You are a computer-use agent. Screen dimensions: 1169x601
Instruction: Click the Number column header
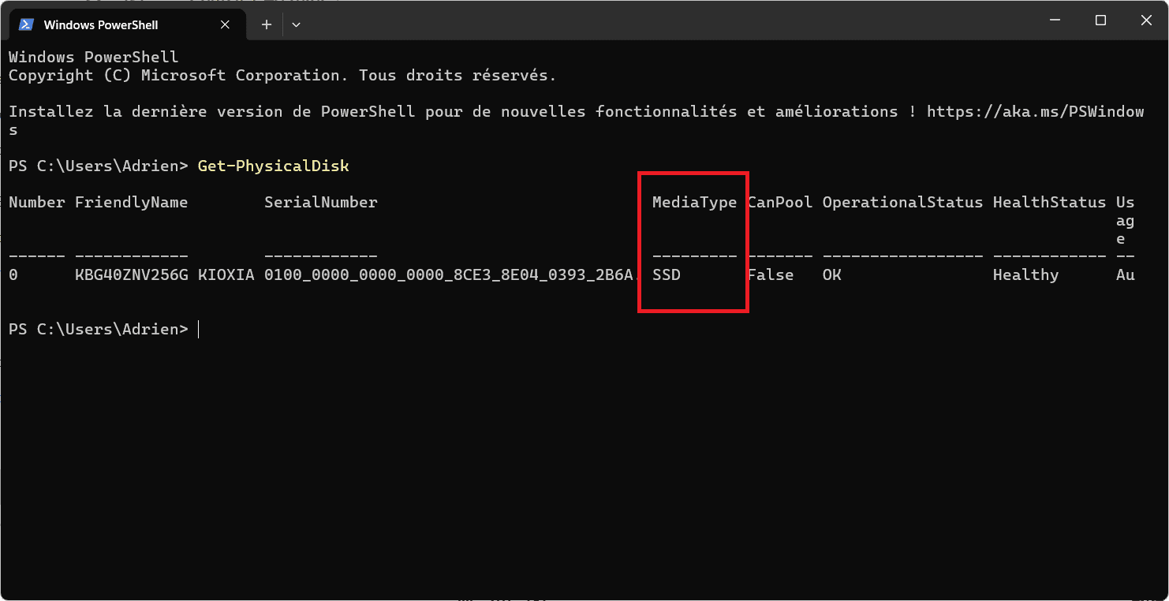tap(37, 203)
